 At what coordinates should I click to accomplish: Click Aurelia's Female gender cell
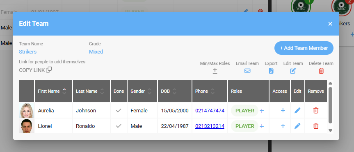142,110
